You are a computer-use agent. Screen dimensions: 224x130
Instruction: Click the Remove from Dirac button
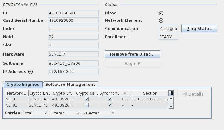pyautogui.click(x=132, y=54)
